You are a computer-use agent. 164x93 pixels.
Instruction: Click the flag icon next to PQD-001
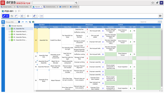[x=19, y=11]
